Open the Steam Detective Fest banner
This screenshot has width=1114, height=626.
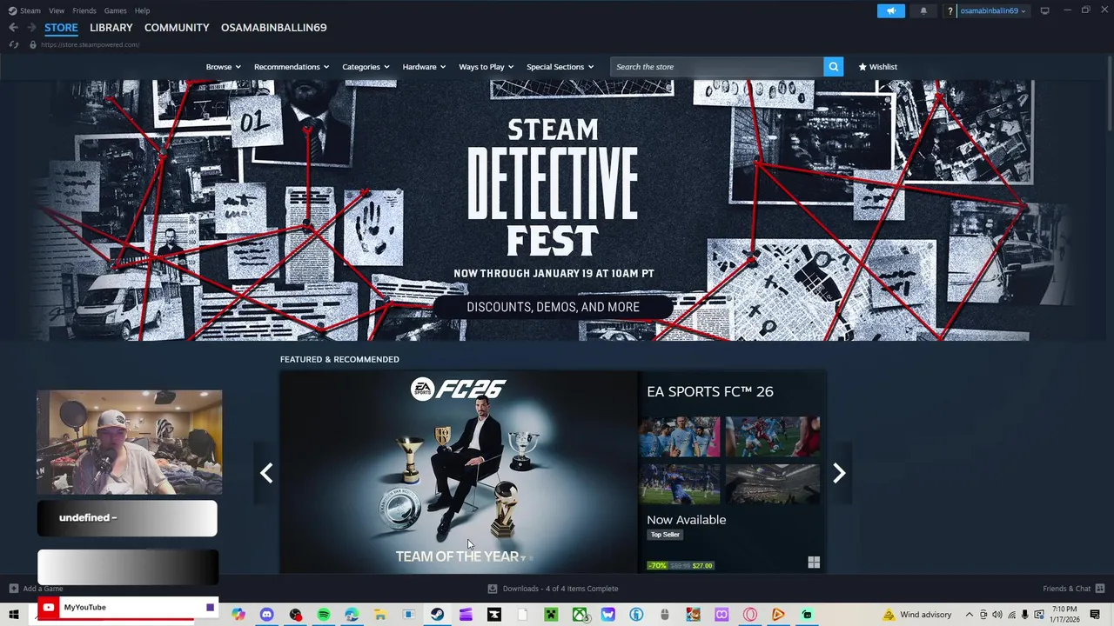[553, 210]
